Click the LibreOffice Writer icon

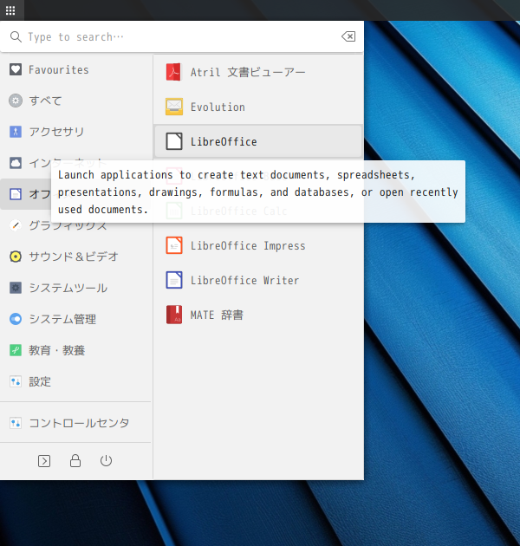(174, 280)
